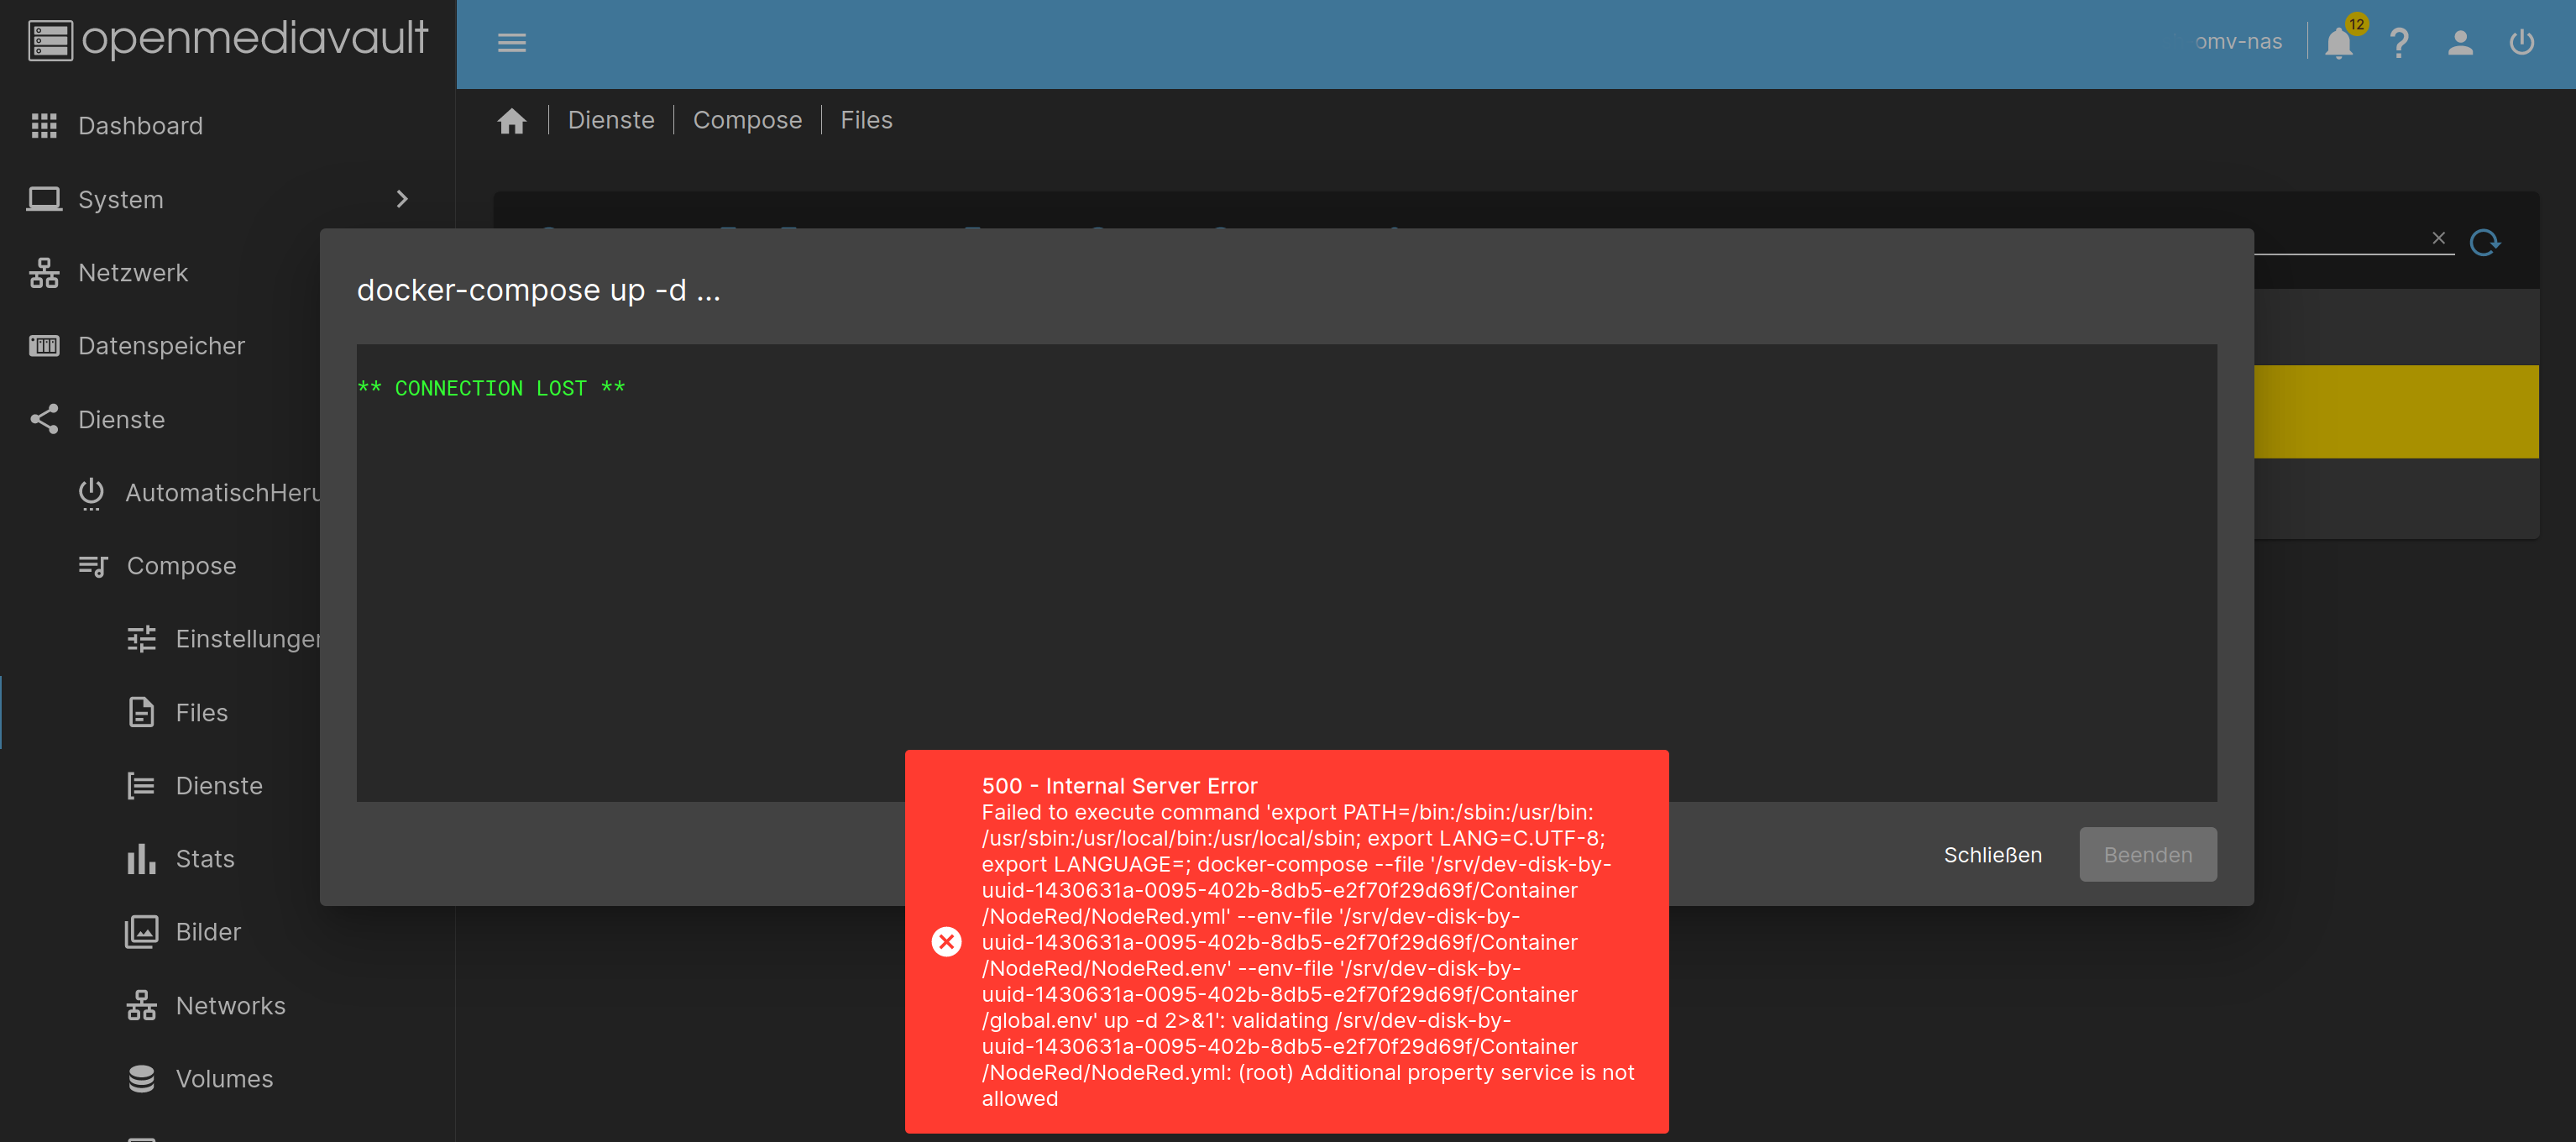Click the Beenden button
The image size is (2576, 1142).
[2147, 855]
